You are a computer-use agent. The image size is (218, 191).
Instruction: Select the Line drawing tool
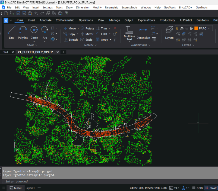point(11,33)
